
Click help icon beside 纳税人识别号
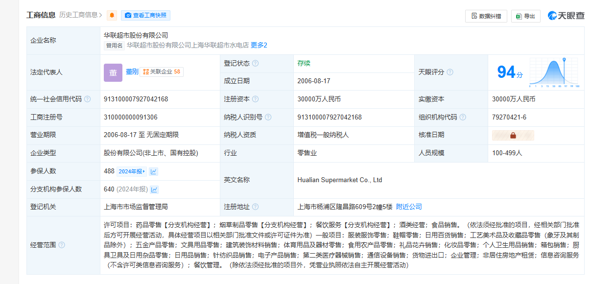(268, 117)
